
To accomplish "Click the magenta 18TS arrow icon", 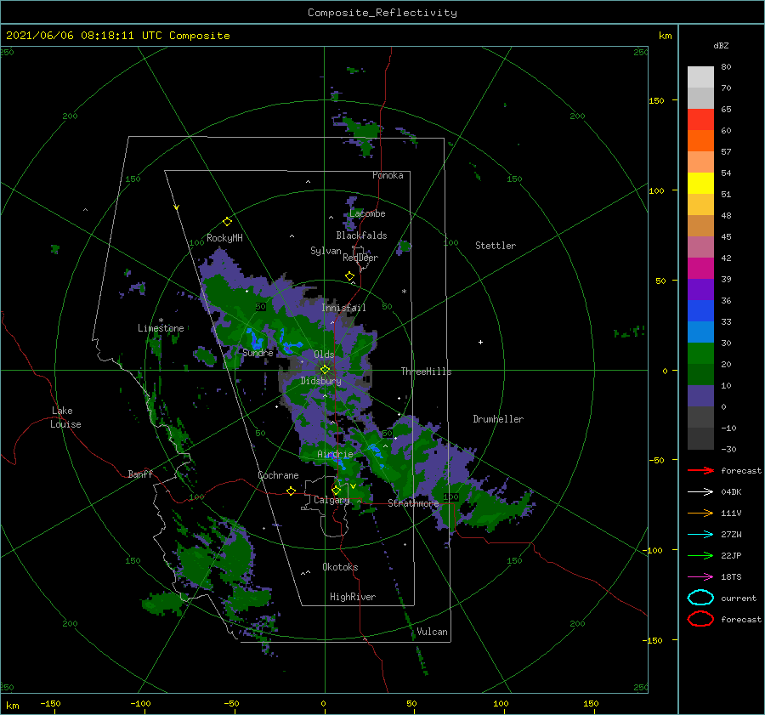I will coord(700,577).
